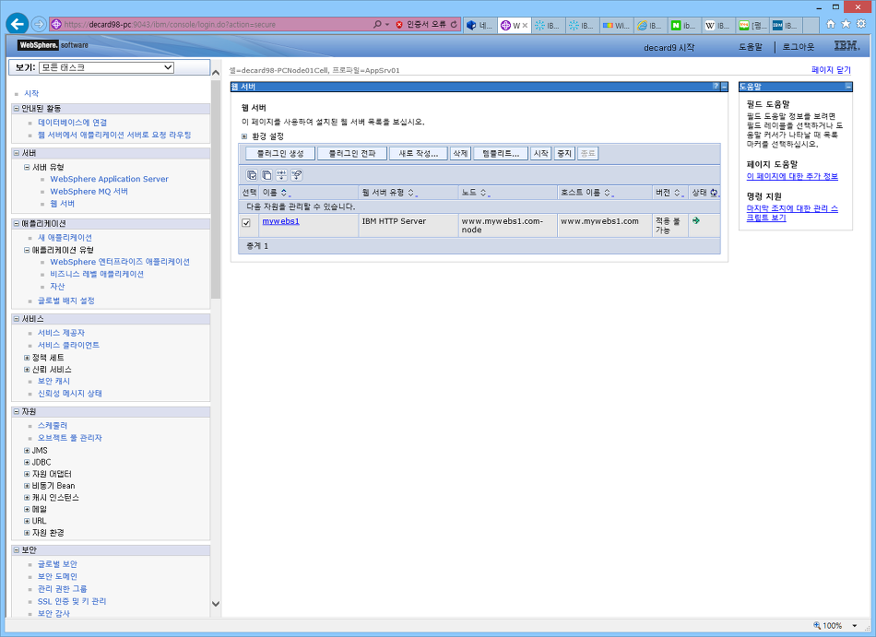Open the browser home page icon

point(831,24)
